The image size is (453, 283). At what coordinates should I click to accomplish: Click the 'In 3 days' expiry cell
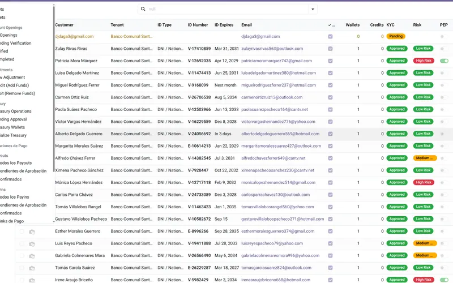tap(223, 134)
